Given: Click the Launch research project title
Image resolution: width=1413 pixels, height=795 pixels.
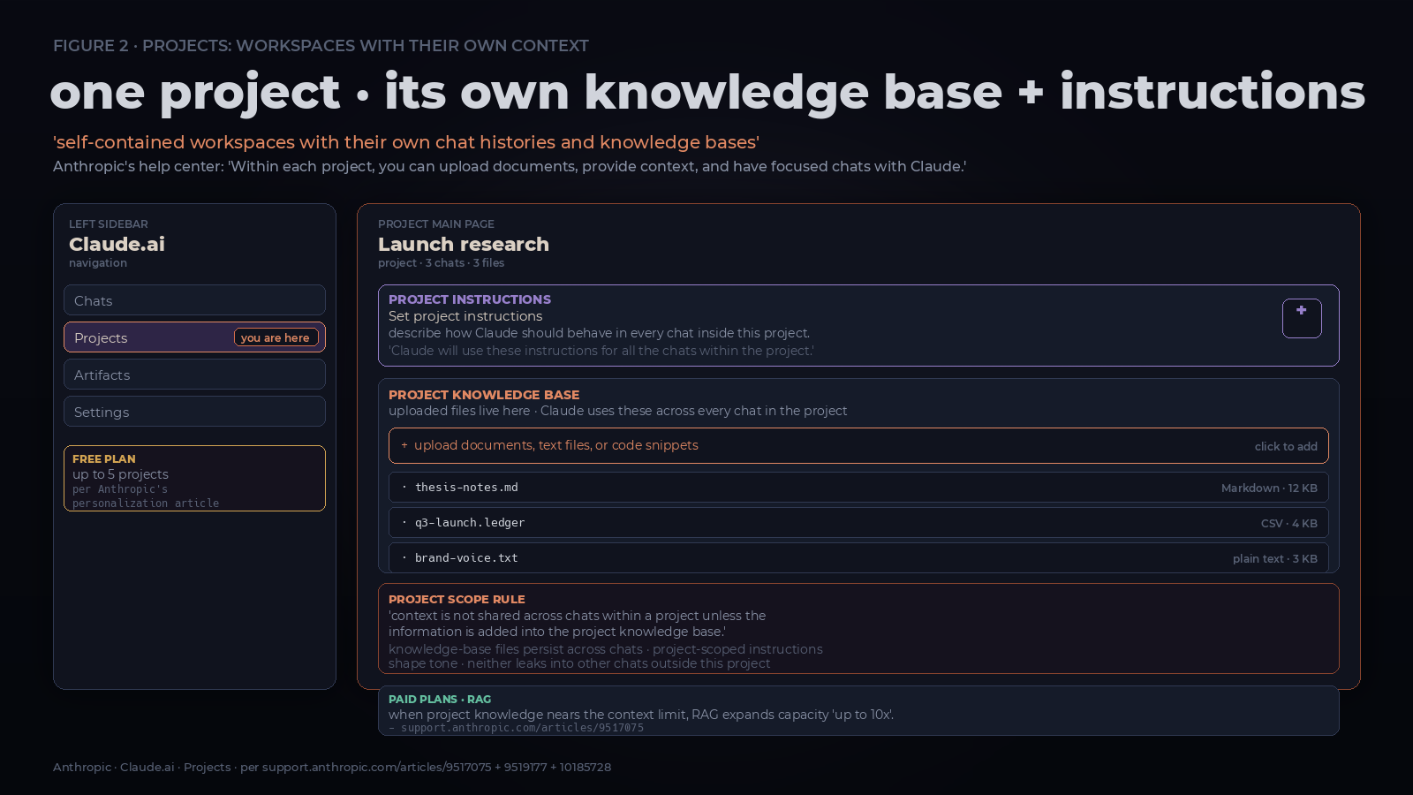Looking at the screenshot, I should pos(464,244).
